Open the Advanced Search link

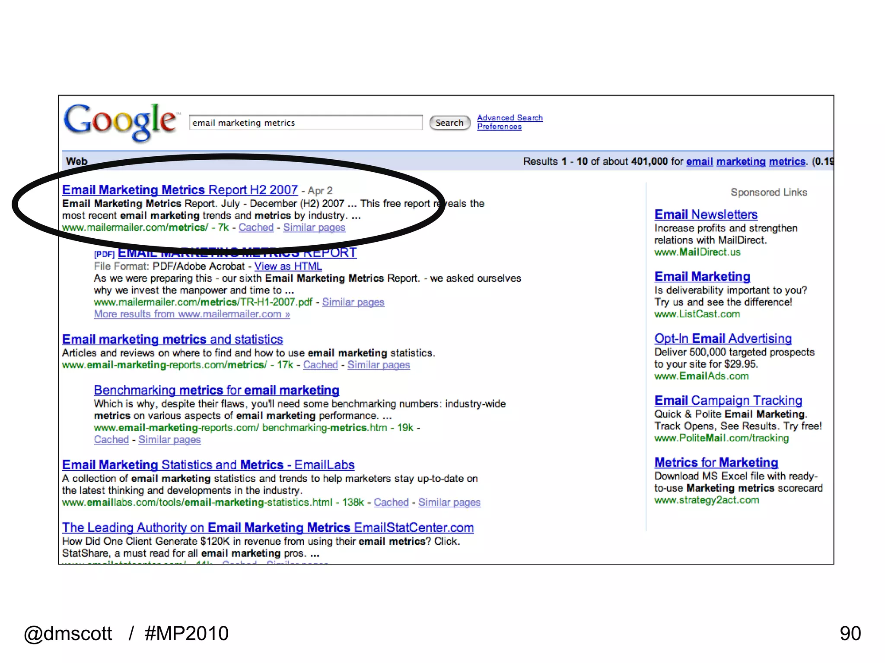coord(510,117)
